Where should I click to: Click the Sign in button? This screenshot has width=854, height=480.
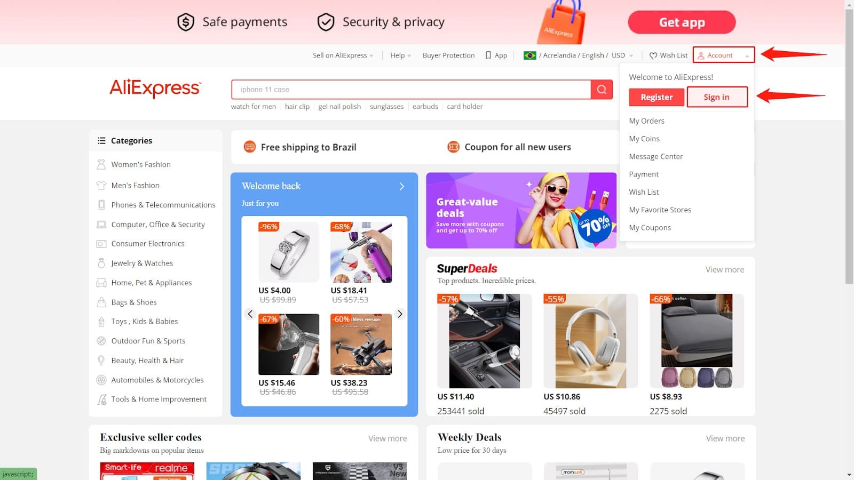(717, 97)
